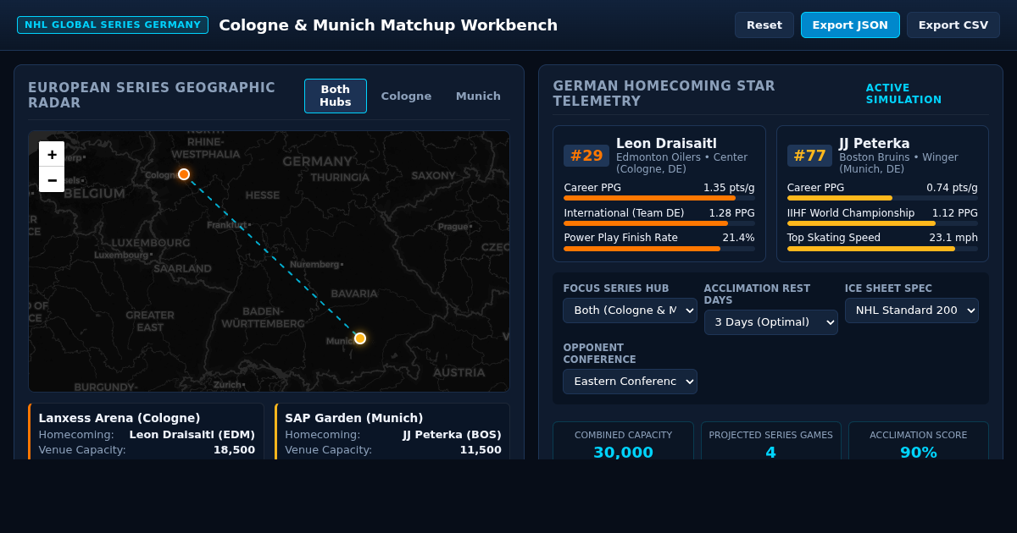Viewport: 1017px width, 533px height.
Task: Reset the workbench
Action: [x=764, y=25]
